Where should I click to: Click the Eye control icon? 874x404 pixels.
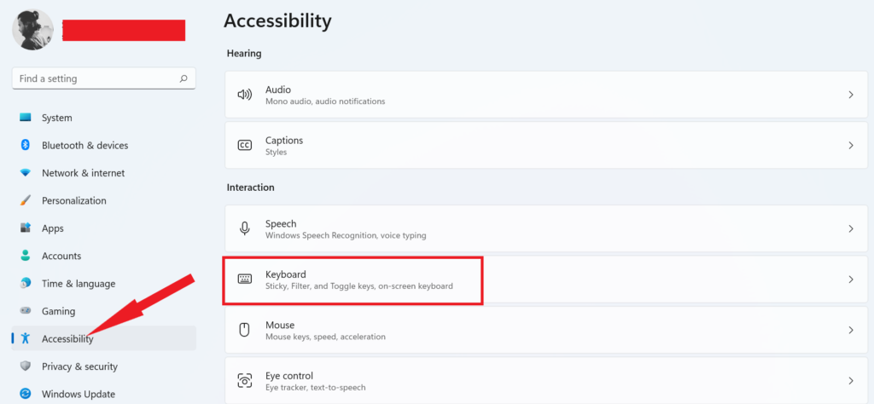point(245,381)
